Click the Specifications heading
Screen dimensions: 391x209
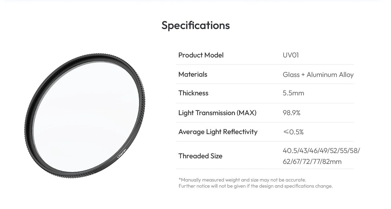click(x=195, y=25)
